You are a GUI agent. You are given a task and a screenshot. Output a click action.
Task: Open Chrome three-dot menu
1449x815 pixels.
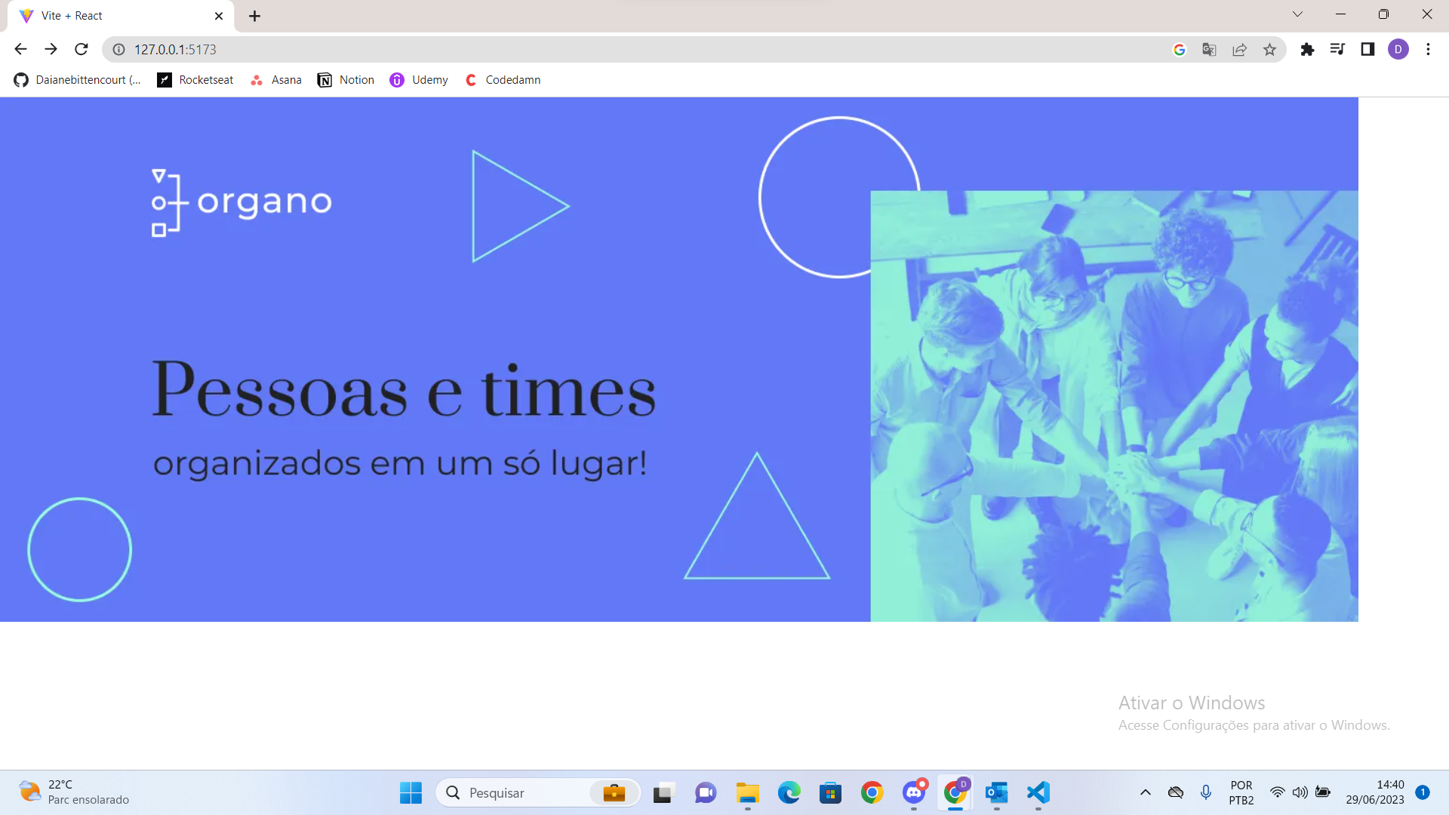1428,49
